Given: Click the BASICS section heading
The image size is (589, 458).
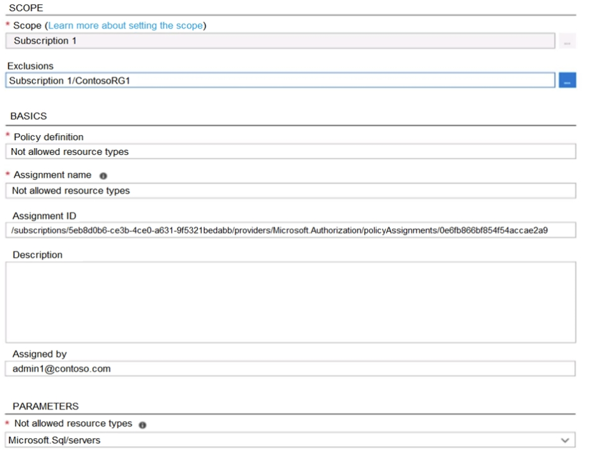Looking at the screenshot, I should point(29,116).
